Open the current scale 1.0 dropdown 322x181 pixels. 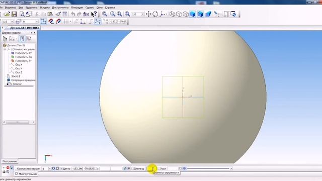tap(12, 21)
